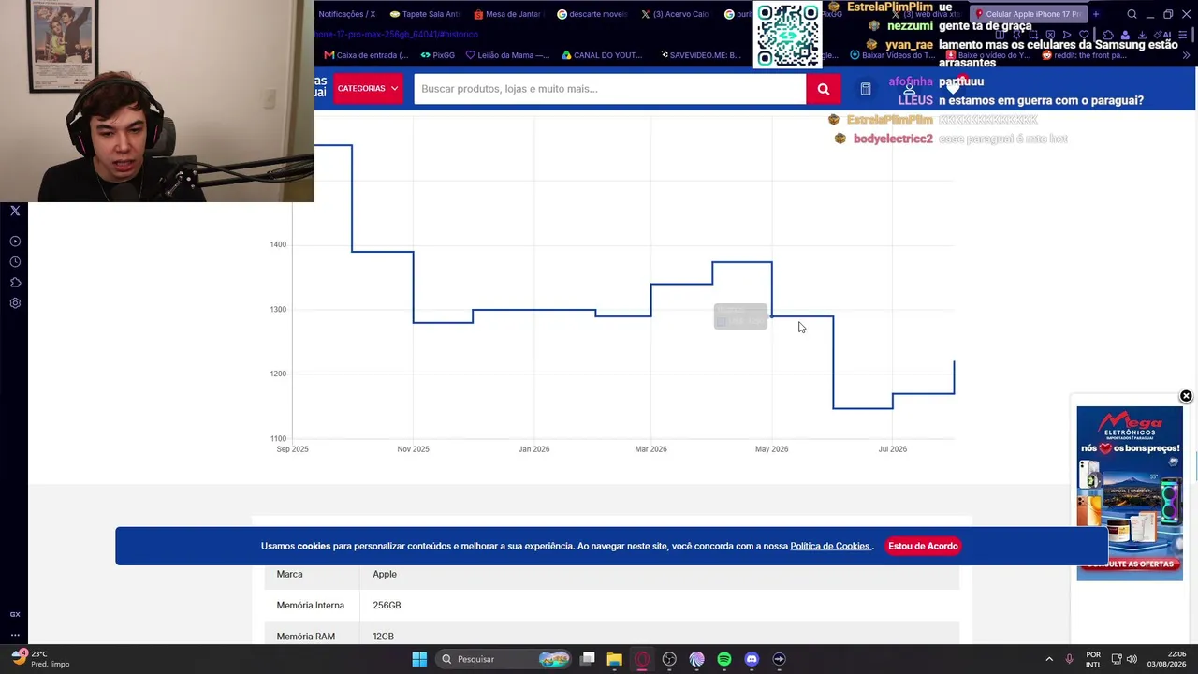The width and height of the screenshot is (1198, 674).
Task: Open Extensions cube icon in sidebar
Action: 15,283
